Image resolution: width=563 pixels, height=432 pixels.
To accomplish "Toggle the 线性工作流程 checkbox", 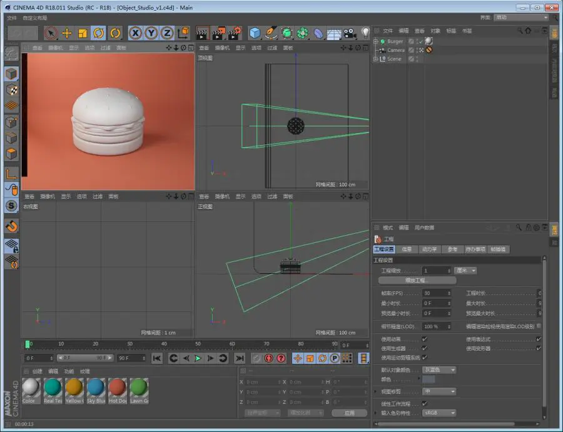I will (x=425, y=404).
